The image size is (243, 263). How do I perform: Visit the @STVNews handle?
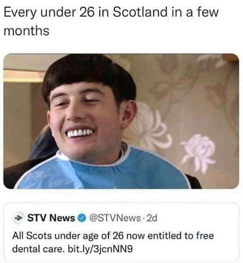(115, 218)
